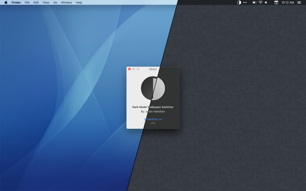Open the calendar date icon in menu bar

click(x=276, y=3)
